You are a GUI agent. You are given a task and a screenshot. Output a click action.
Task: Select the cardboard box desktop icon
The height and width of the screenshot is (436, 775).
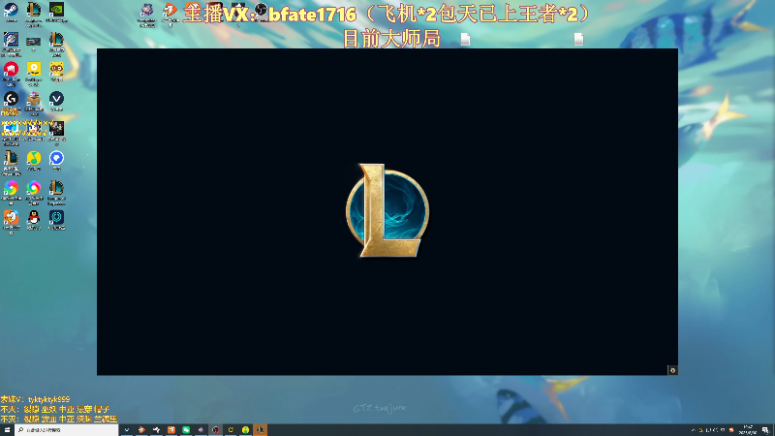pos(34,99)
